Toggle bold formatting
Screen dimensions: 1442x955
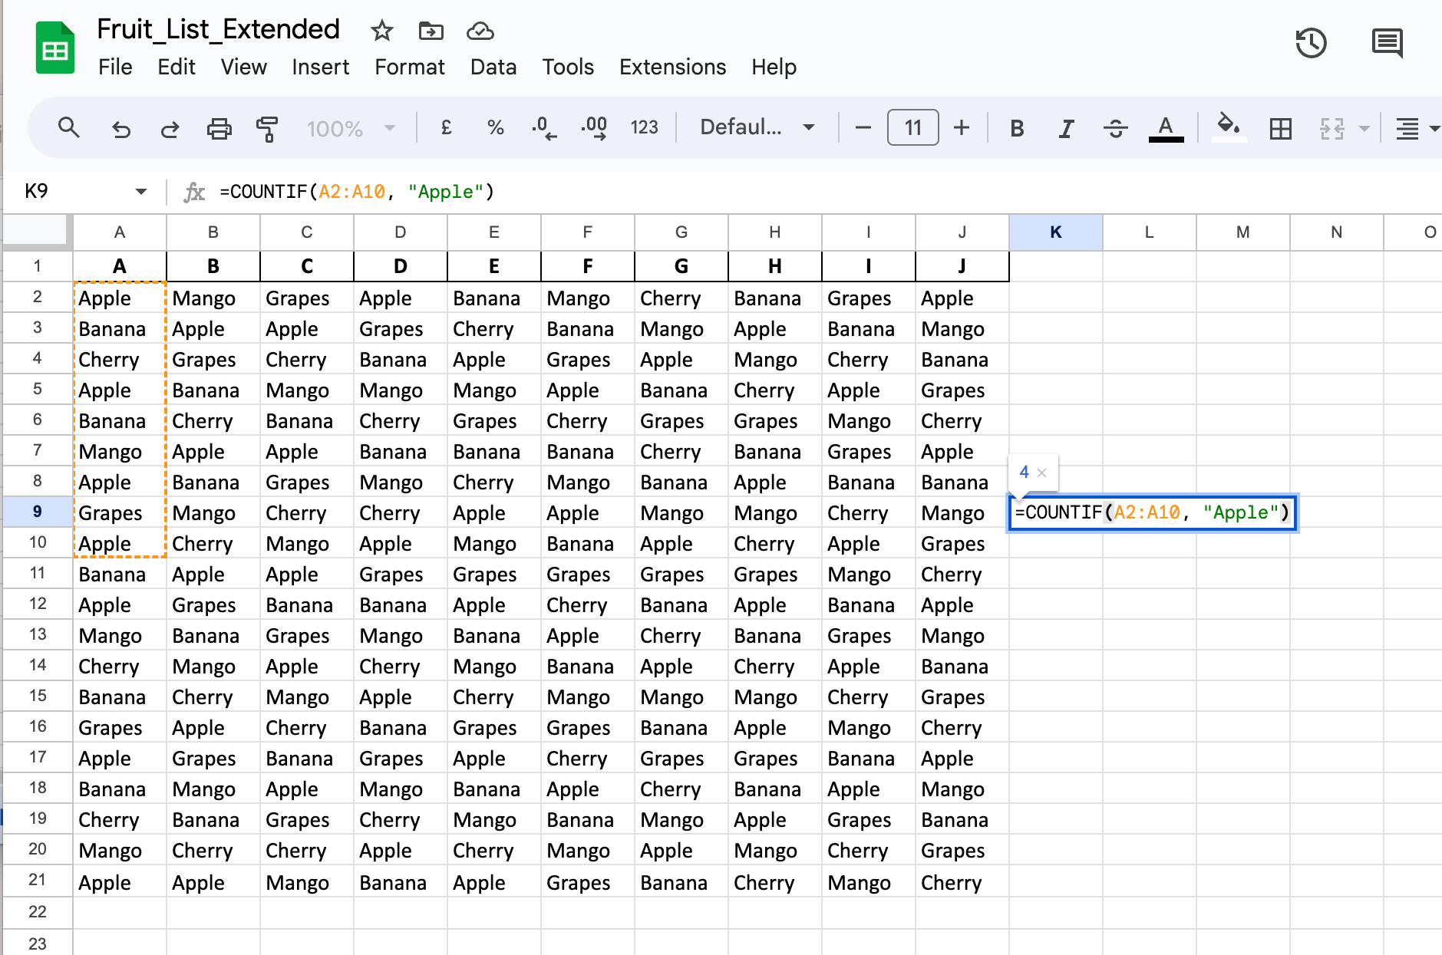coord(1017,128)
